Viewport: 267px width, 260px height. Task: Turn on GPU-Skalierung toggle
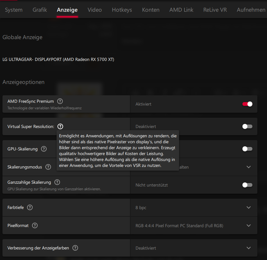tap(247, 149)
